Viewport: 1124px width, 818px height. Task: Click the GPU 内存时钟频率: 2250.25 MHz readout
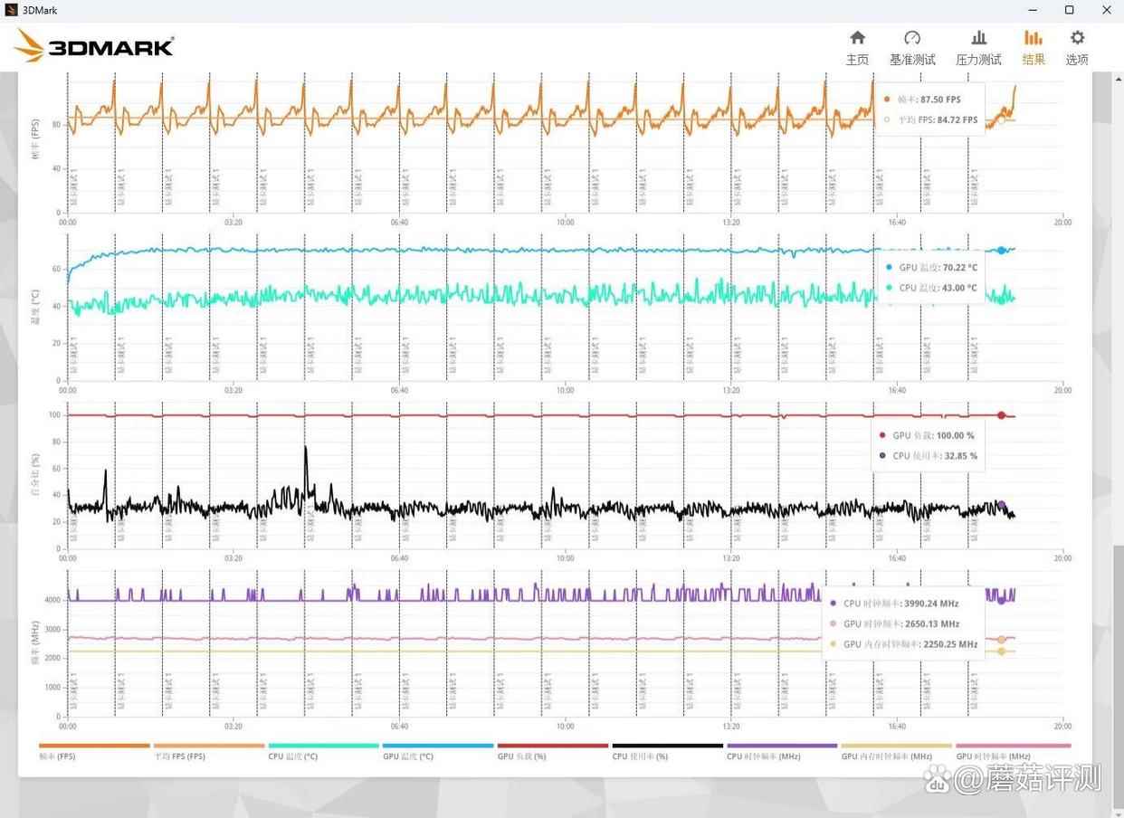click(x=910, y=644)
